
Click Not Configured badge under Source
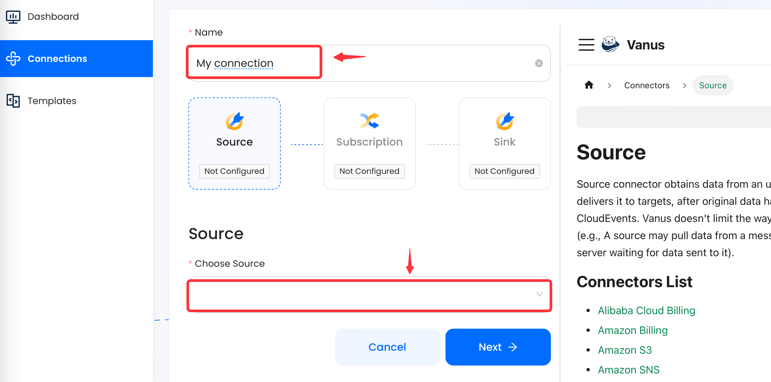pos(234,171)
